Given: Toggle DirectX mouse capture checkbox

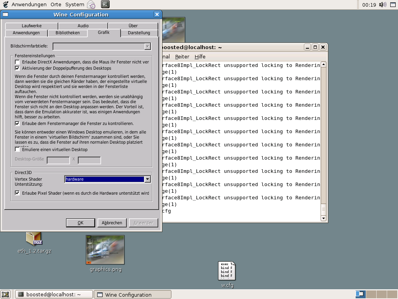Looking at the screenshot, I should (17, 62).
